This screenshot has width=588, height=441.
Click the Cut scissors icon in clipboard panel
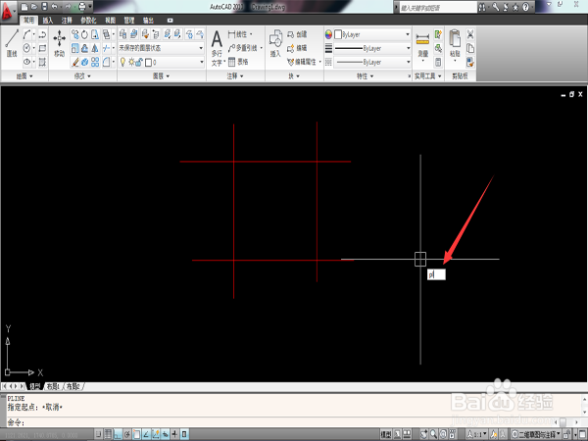(470, 34)
